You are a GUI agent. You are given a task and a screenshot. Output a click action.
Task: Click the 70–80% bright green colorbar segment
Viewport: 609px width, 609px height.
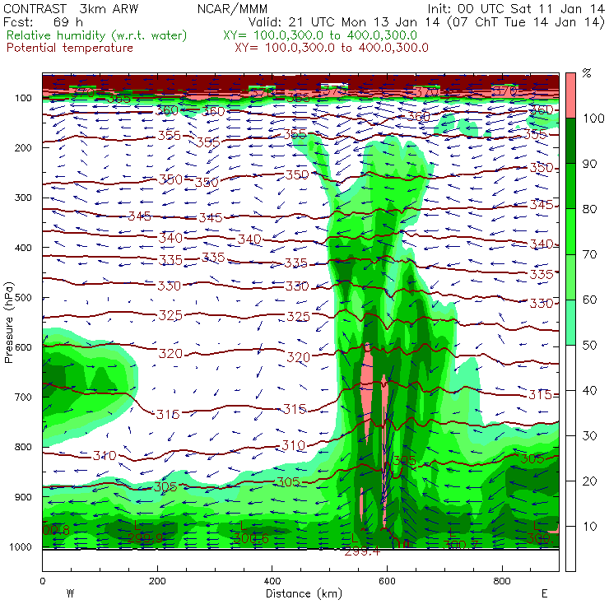(570, 231)
